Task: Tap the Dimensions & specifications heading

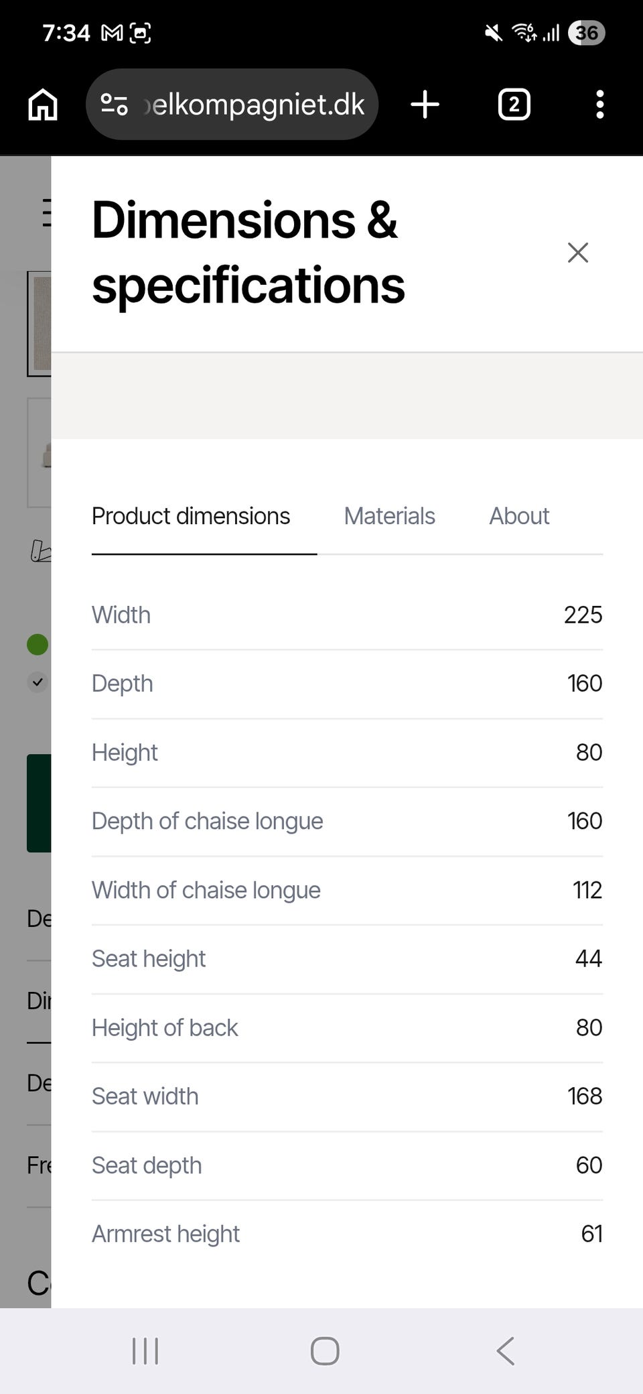Action: click(248, 253)
